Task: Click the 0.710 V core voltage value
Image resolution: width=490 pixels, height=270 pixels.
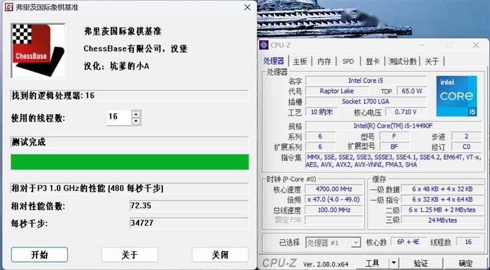Action: coord(405,112)
